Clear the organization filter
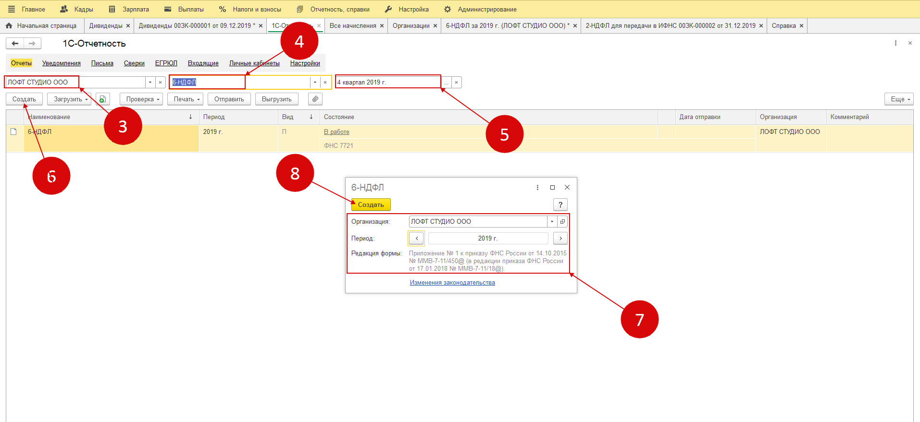The height and width of the screenshot is (422, 920). point(161,82)
